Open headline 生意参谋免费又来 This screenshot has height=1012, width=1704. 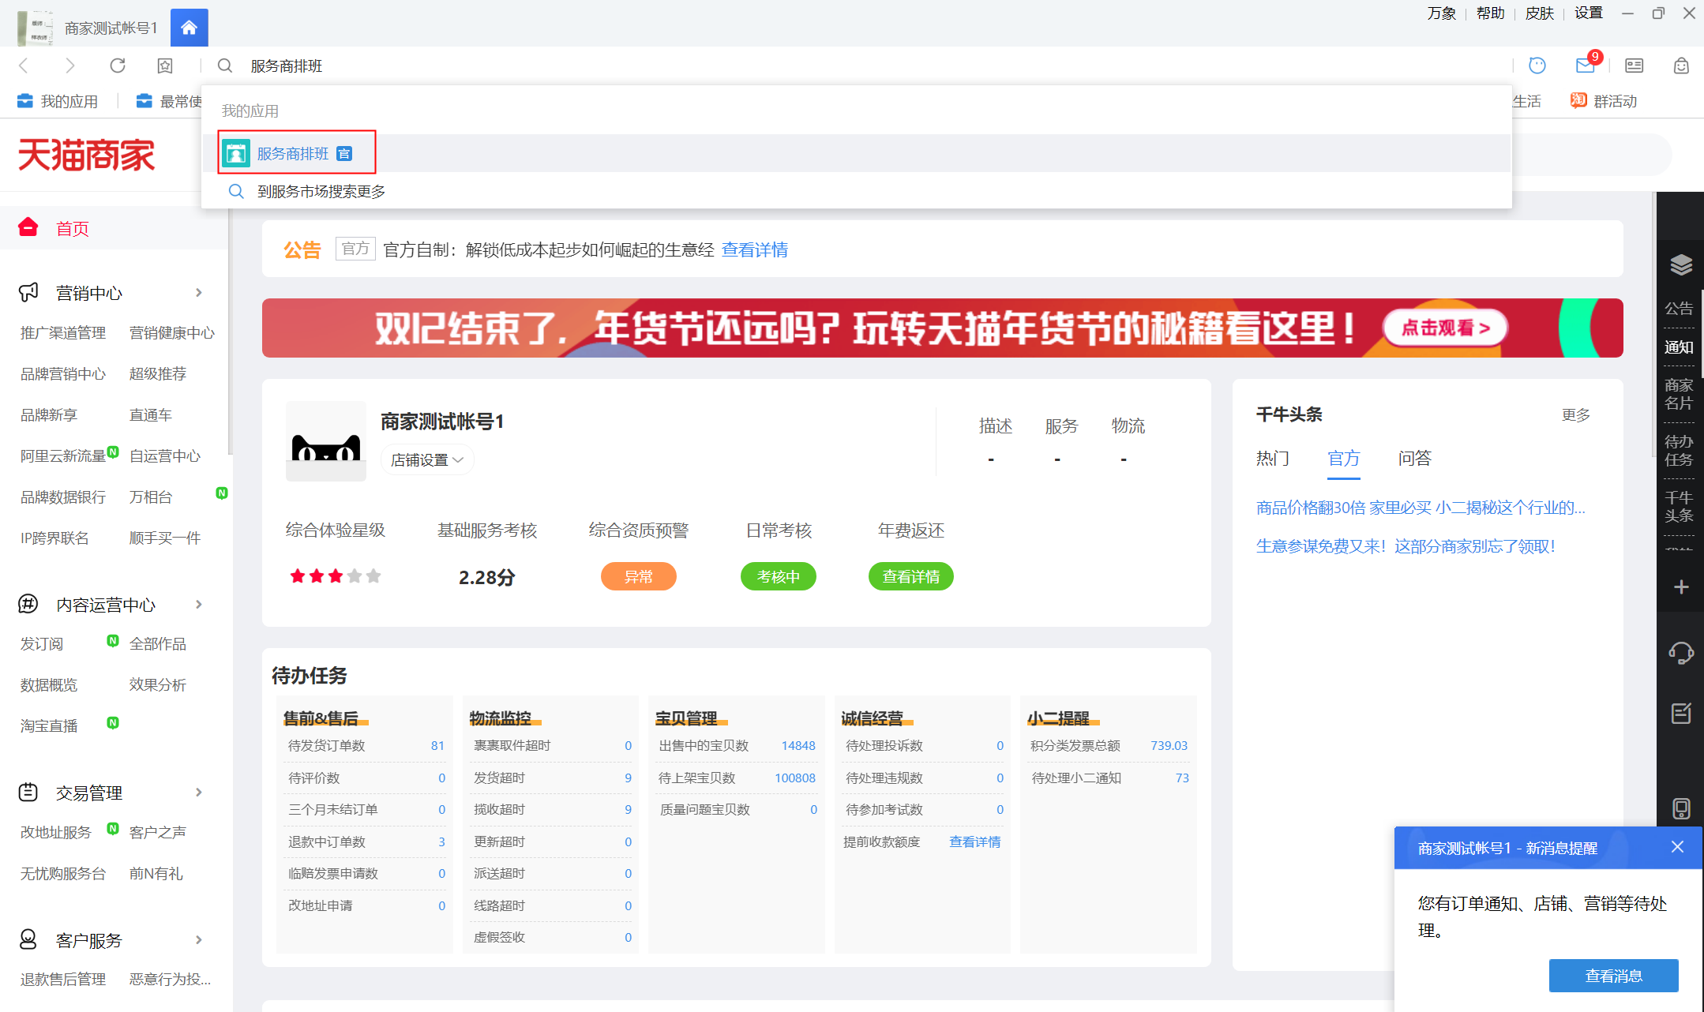tap(1406, 546)
